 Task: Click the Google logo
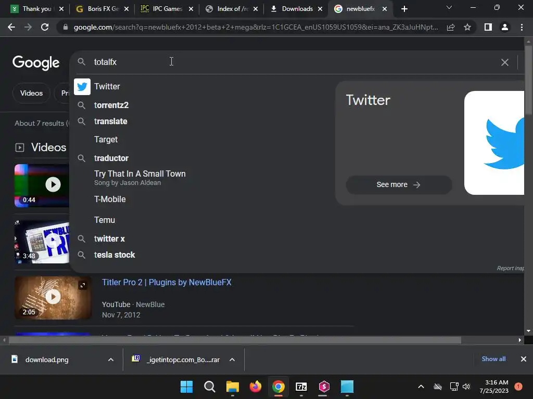point(36,62)
